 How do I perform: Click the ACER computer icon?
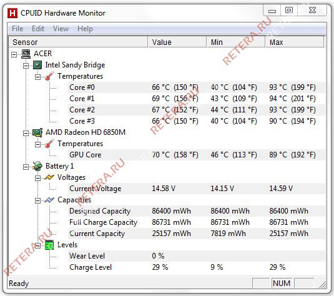(x=26, y=54)
